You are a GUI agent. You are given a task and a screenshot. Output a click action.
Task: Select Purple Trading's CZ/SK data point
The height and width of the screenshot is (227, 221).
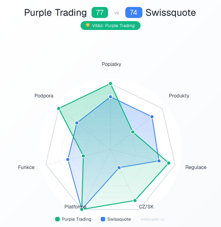click(135, 200)
